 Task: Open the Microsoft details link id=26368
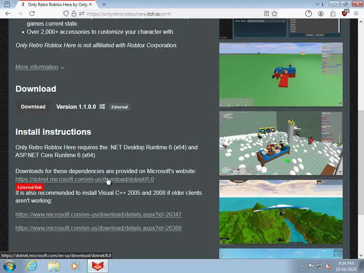[x=98, y=228]
